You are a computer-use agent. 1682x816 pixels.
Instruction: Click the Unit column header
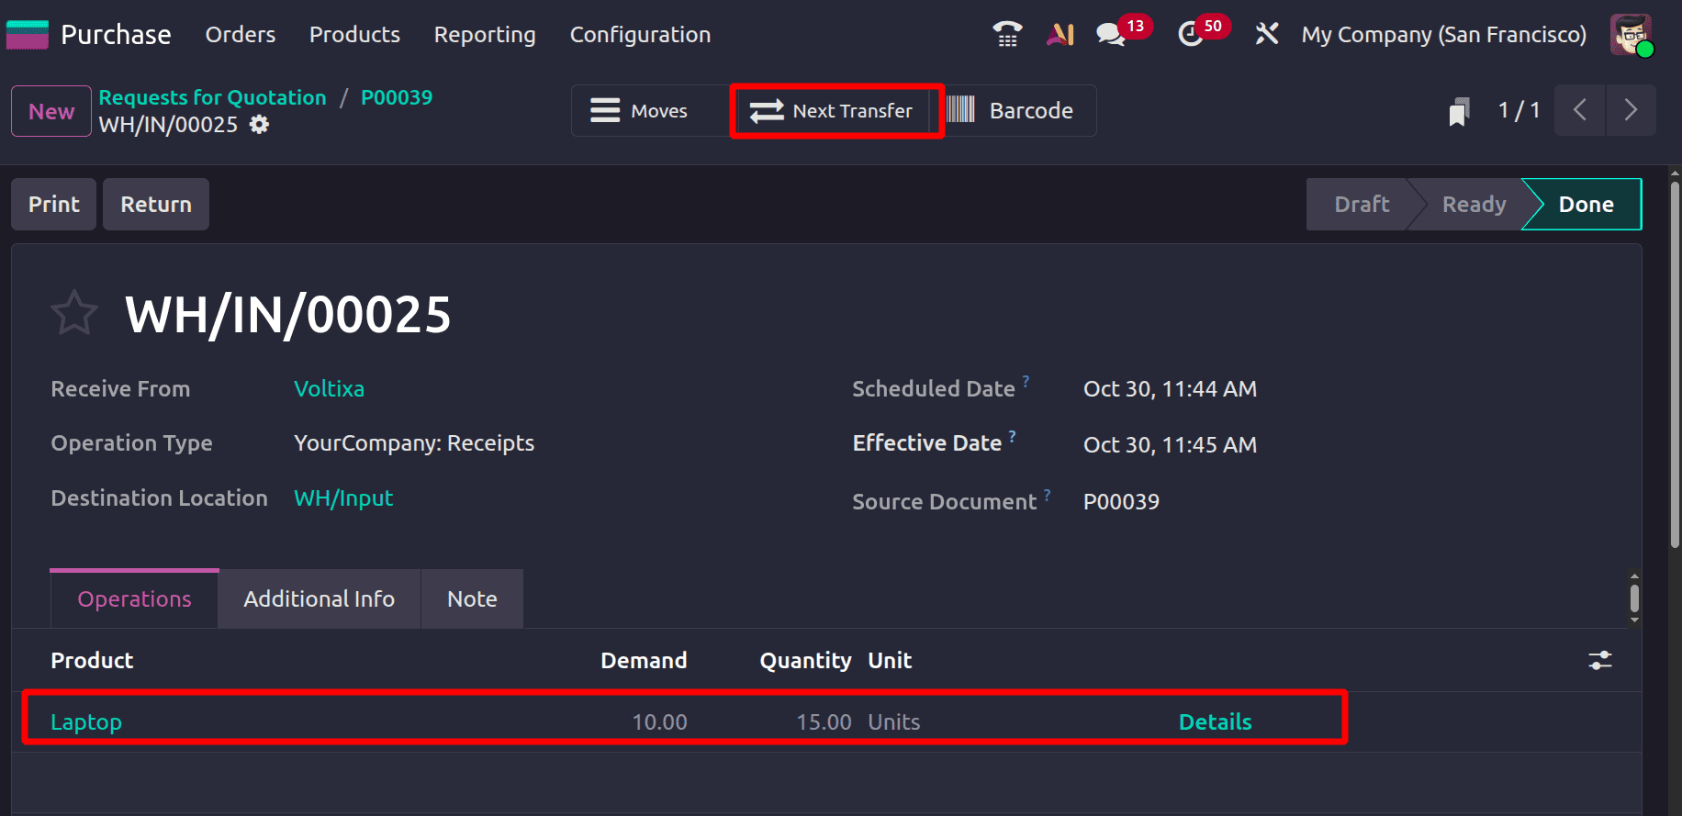tap(890, 660)
